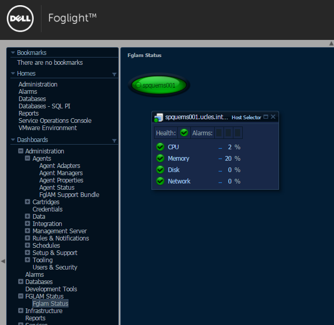Click the Health green checkmark icon
This screenshot has height=325, width=334.
pyautogui.click(x=184, y=133)
